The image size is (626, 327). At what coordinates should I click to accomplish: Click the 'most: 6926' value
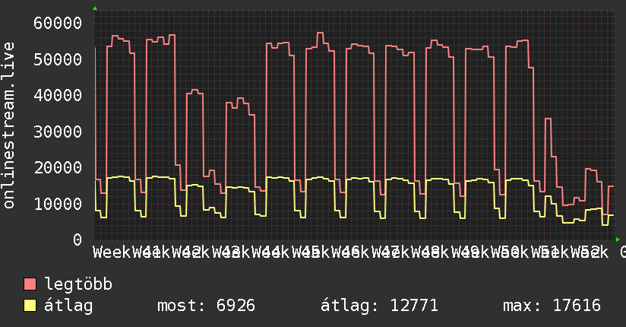point(206,306)
